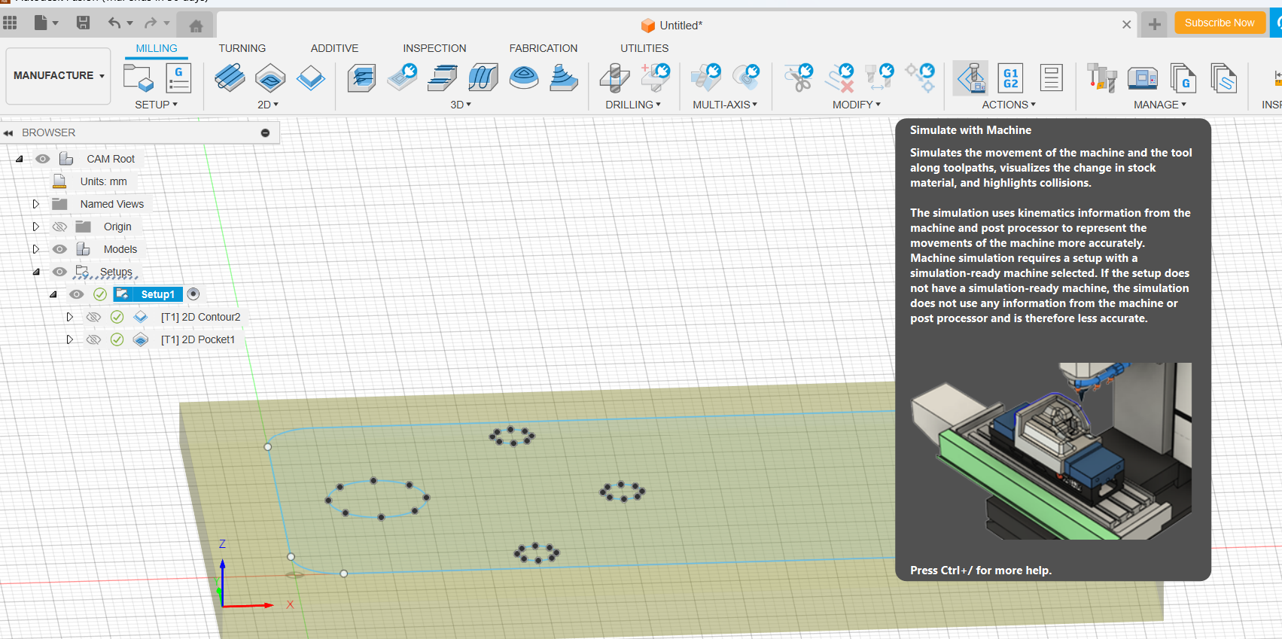Select the 2D Pocket1 operation

pyautogui.click(x=198, y=339)
